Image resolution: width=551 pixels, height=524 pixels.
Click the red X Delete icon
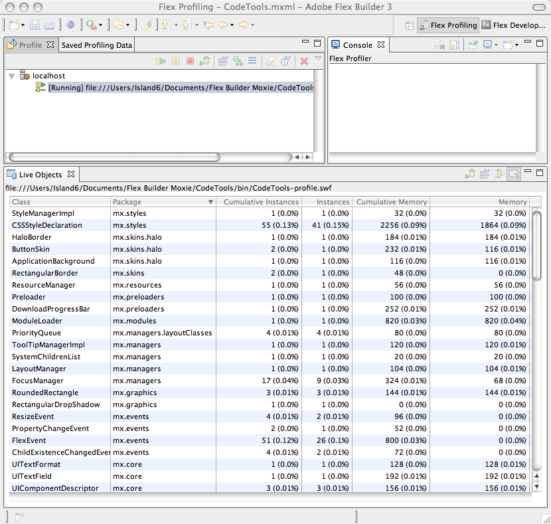pyautogui.click(x=304, y=61)
